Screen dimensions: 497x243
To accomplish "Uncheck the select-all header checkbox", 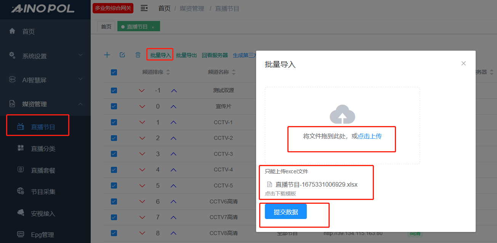I will [x=114, y=72].
